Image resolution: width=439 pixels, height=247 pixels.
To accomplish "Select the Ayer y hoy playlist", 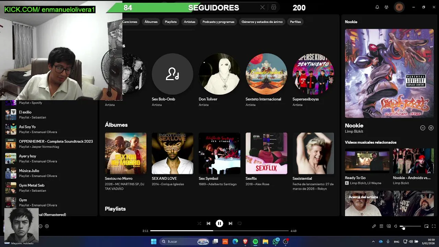I will point(50,158).
